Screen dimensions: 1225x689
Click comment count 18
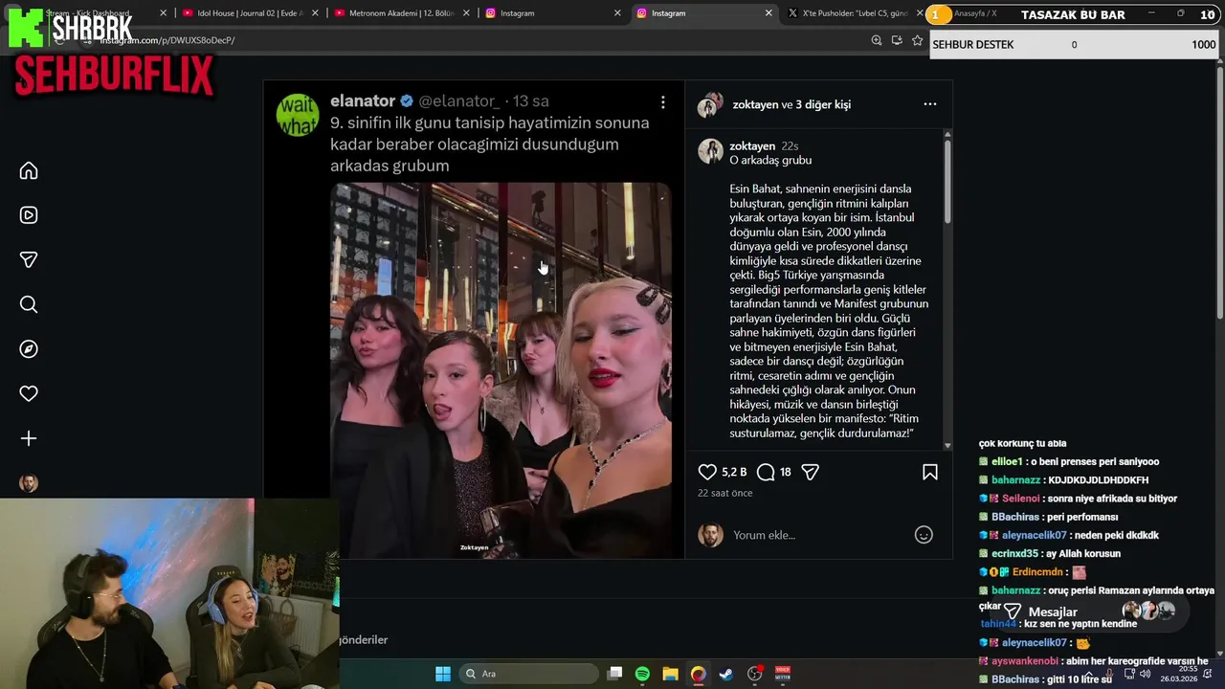[786, 472]
